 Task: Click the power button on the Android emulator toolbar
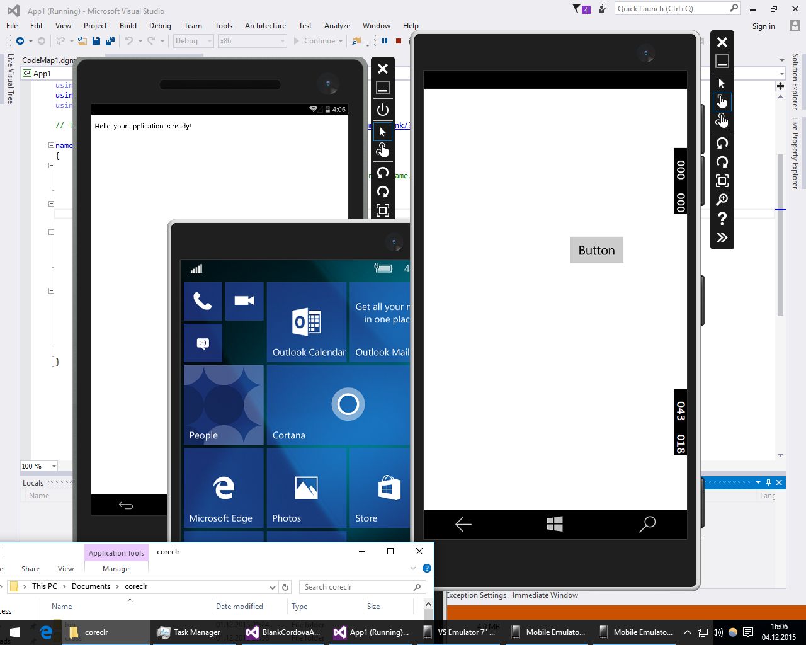click(x=383, y=110)
